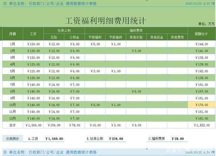The image size is (216, 156).
Task: Click the 社保公积 group header
Action: (x=64, y=30)
